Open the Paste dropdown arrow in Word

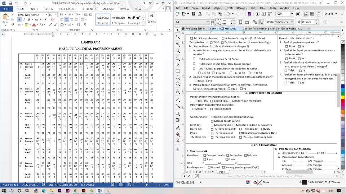click(5, 25)
